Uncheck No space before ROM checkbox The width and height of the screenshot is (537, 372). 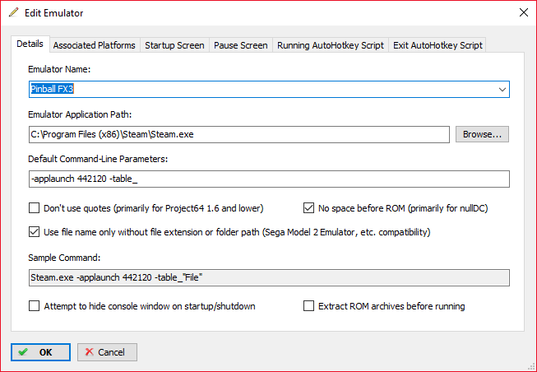point(308,208)
